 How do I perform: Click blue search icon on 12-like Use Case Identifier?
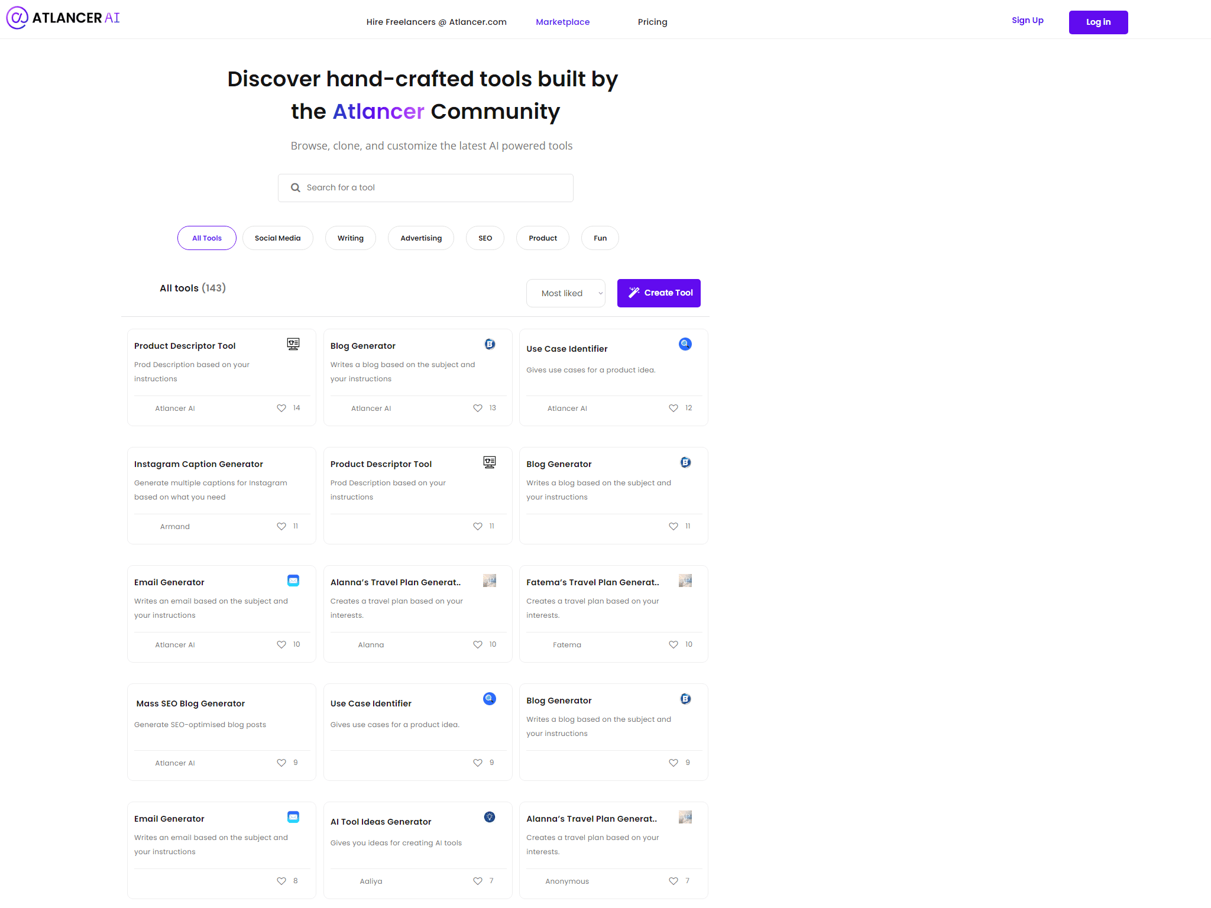click(685, 344)
